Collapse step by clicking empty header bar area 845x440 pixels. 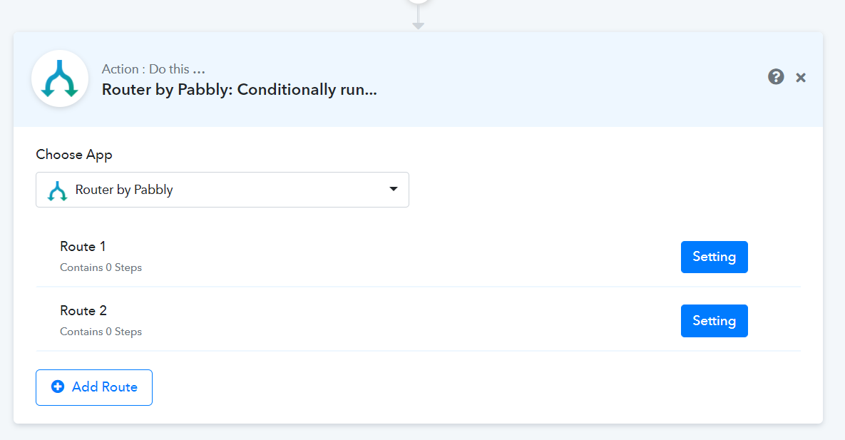(570, 78)
